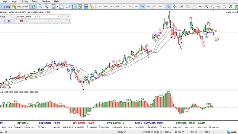
Task: Switch timeframe to M5
Action: [x=106, y=7]
